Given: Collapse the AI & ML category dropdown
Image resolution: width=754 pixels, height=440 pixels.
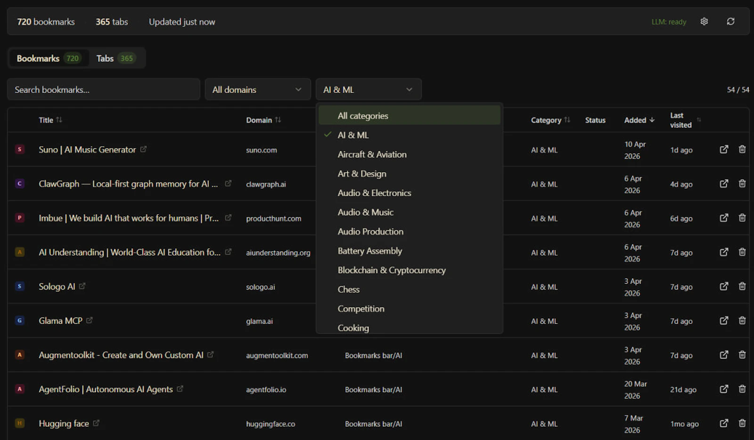Looking at the screenshot, I should [369, 90].
